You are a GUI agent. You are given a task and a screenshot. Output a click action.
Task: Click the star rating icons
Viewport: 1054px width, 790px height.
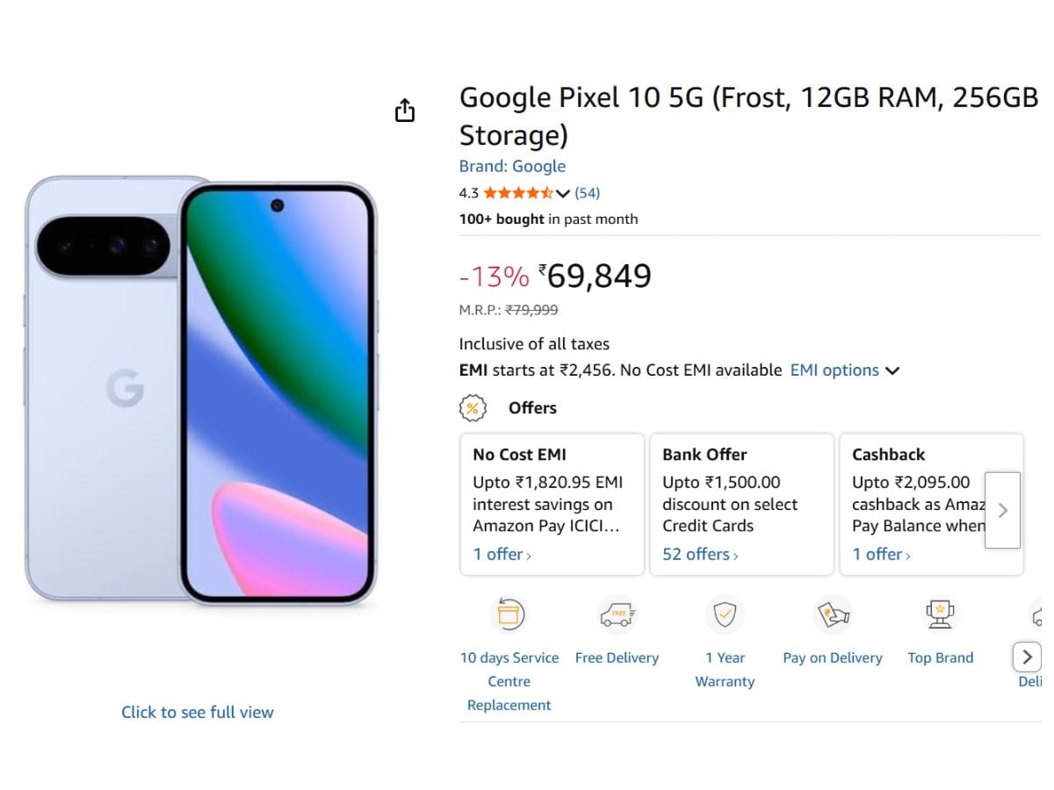[518, 193]
